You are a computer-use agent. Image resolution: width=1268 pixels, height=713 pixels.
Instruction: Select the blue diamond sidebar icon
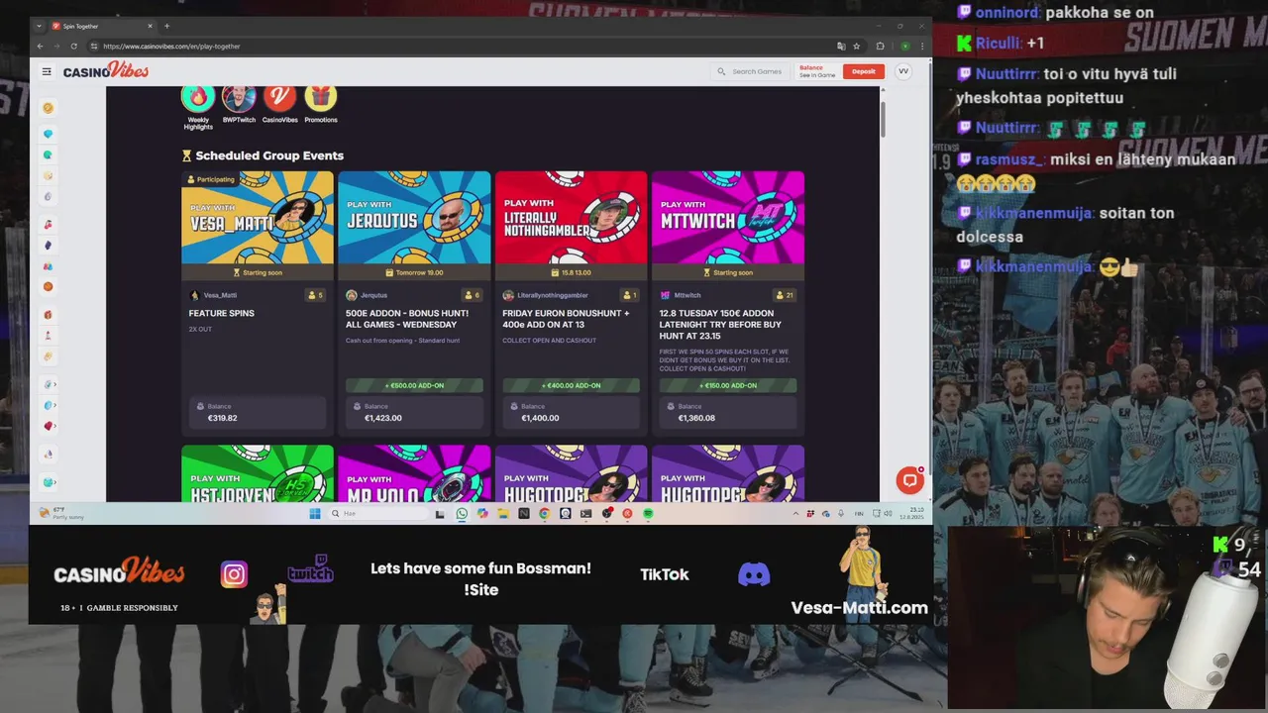pyautogui.click(x=48, y=134)
